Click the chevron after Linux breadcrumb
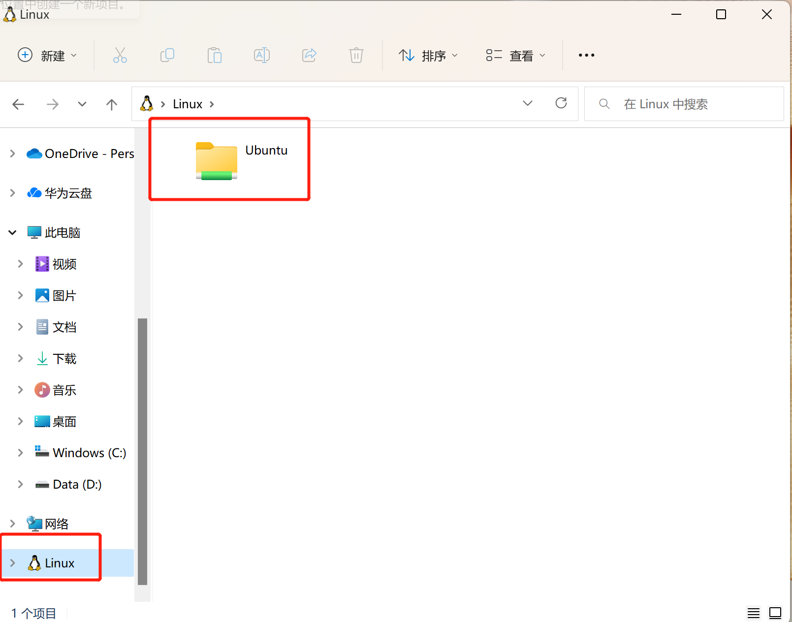792x622 pixels. [212, 104]
